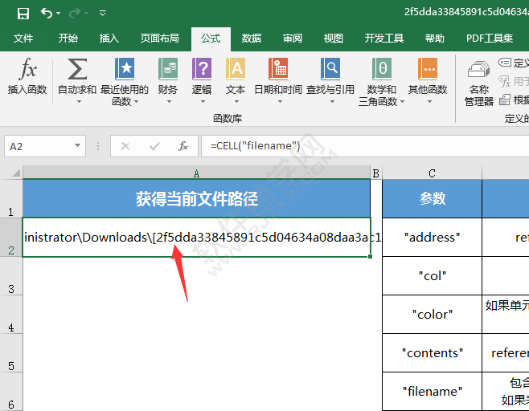Select the 公式 ribbon tab
Image resolution: width=529 pixels, height=411 pixels.
pyautogui.click(x=211, y=39)
